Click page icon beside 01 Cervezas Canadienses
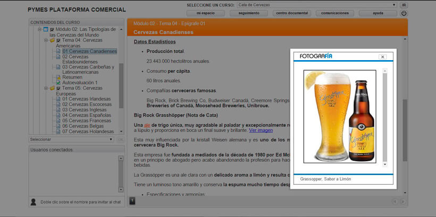 coord(58,52)
